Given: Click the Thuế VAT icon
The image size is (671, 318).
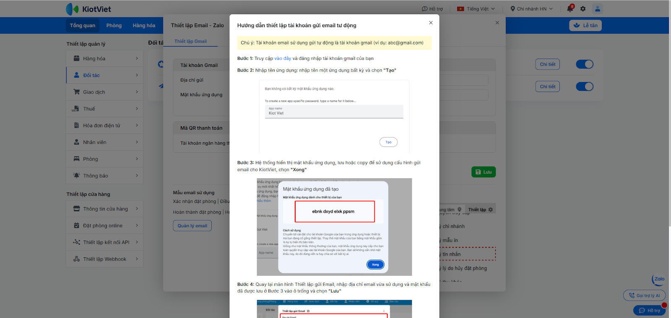Looking at the screenshot, I should 75,109.
